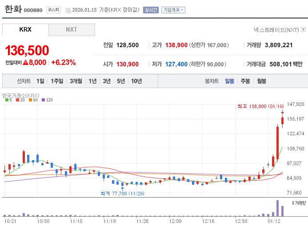Click the change percentage +6.23%
Image resolution: width=308 pixels, height=226 pixels.
[x=64, y=62]
